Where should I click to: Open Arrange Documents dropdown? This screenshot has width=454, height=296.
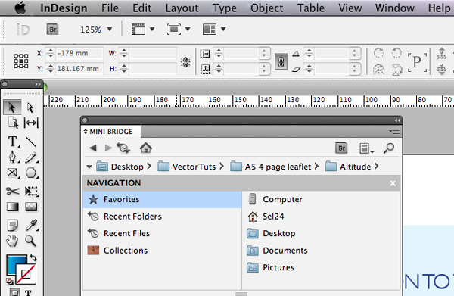(x=214, y=29)
